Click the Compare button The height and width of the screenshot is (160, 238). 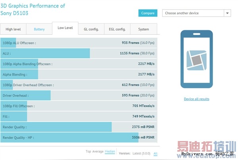[x=148, y=13]
